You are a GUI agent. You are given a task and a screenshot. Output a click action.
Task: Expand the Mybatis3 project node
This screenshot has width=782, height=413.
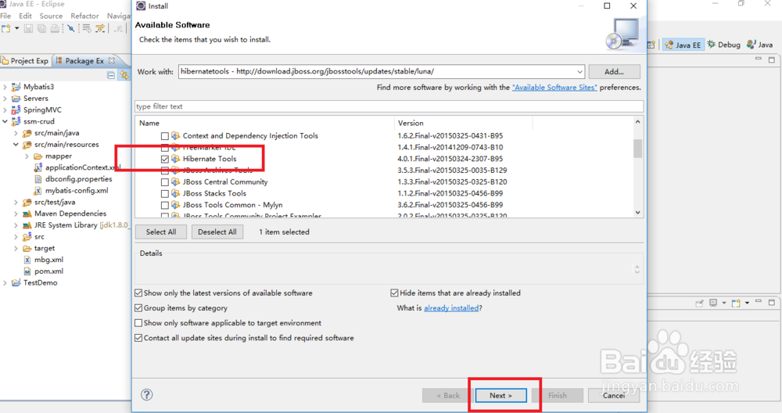(5, 87)
